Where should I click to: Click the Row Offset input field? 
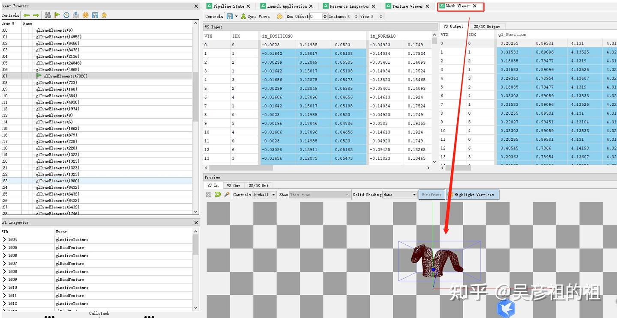coord(316,16)
